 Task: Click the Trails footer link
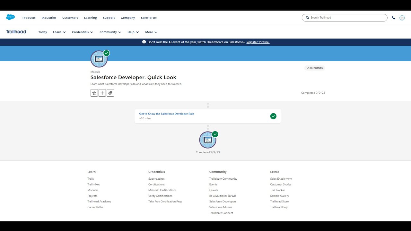click(x=91, y=179)
